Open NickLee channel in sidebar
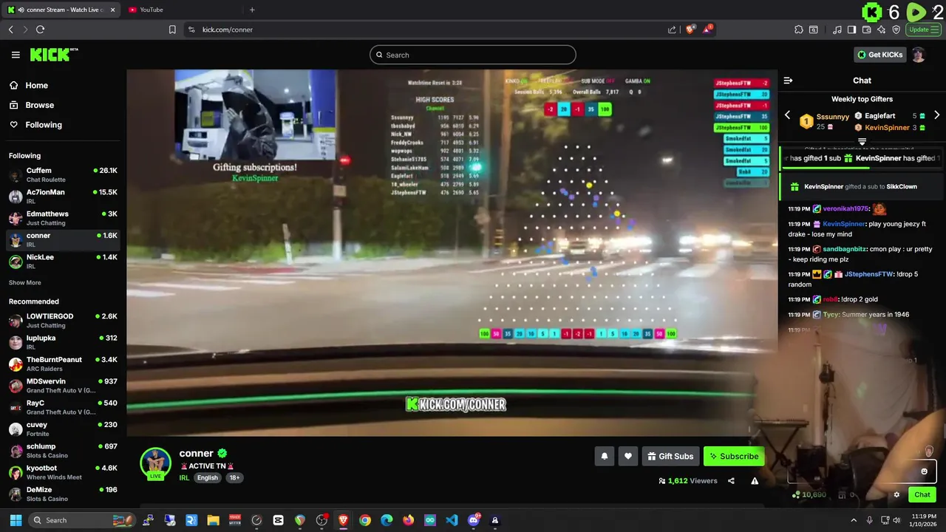This screenshot has height=532, width=946. pyautogui.click(x=63, y=261)
